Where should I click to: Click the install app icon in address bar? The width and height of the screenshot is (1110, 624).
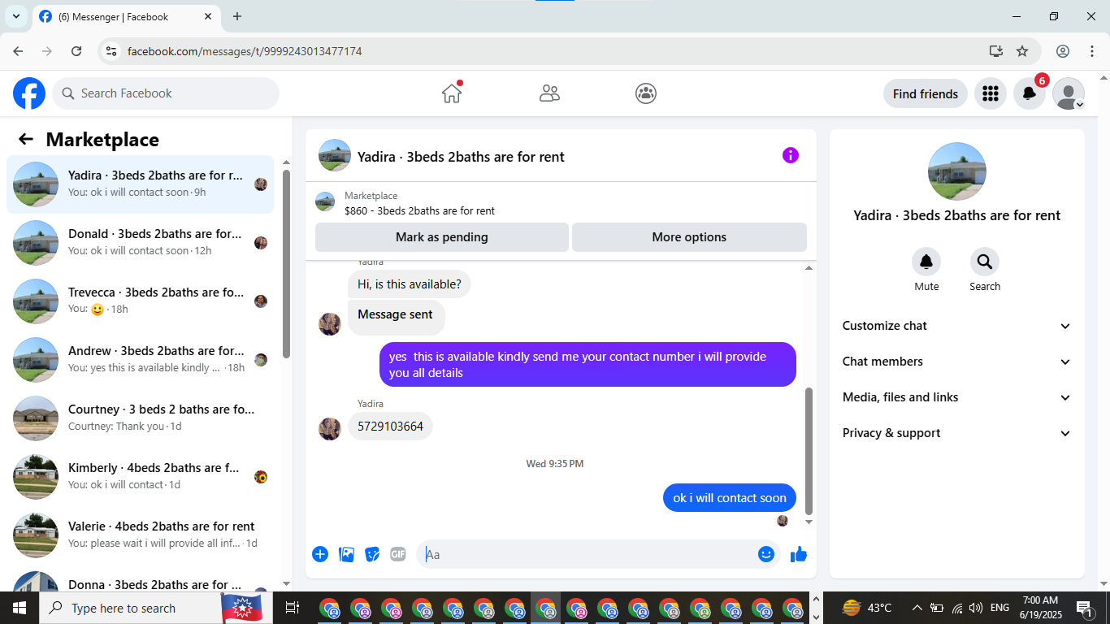pyautogui.click(x=996, y=51)
